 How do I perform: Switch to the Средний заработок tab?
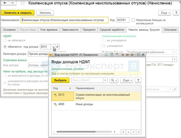point(112,30)
